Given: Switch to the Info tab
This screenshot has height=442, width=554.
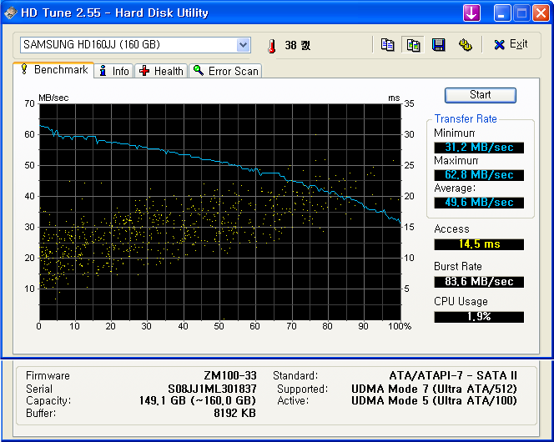Looking at the screenshot, I should click(x=113, y=71).
